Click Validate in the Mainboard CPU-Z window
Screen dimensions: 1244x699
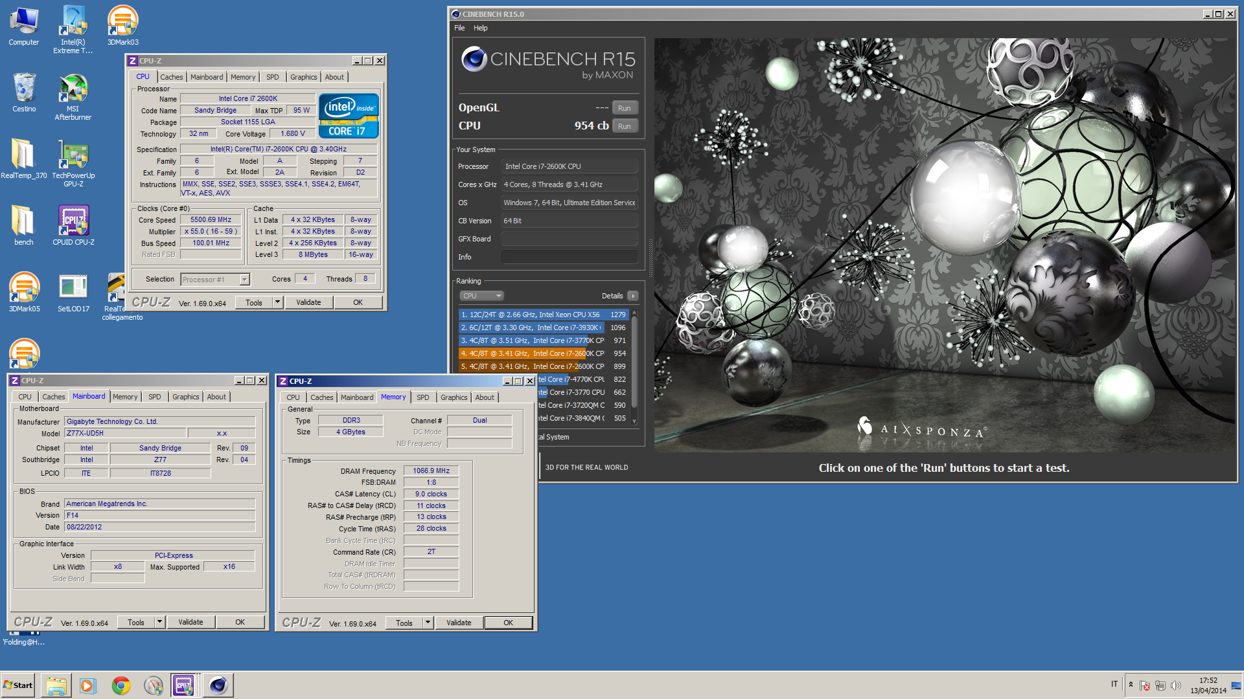pos(190,622)
